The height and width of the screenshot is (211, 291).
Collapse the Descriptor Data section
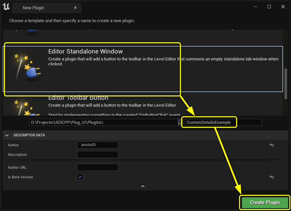click(x=7, y=135)
